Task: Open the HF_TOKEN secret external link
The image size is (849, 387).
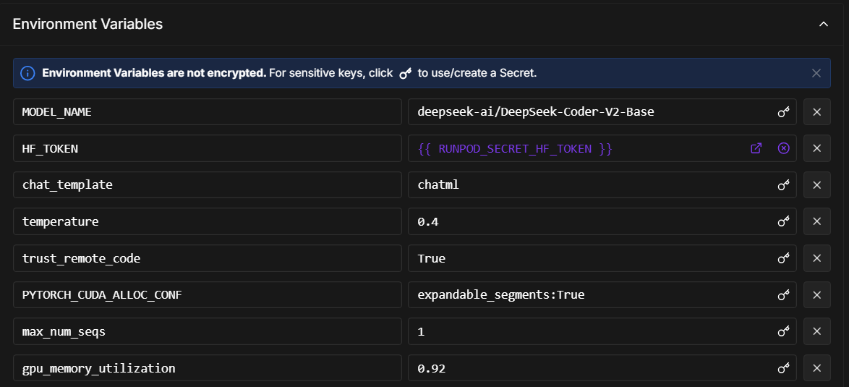Action: (756, 148)
